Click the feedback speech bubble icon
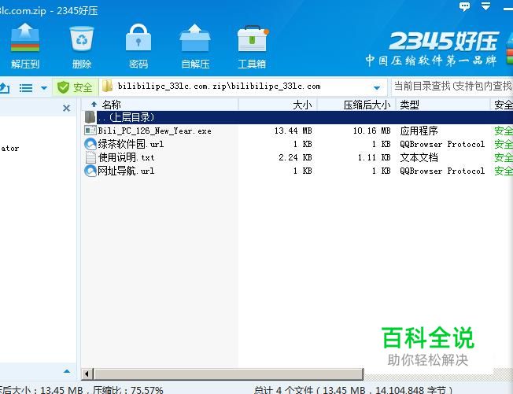Image resolution: width=513 pixels, height=394 pixels. [464, 6]
